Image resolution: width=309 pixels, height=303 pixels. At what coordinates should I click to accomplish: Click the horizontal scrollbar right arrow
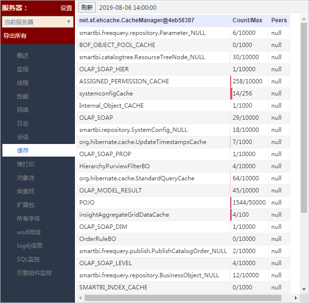(x=295, y=298)
